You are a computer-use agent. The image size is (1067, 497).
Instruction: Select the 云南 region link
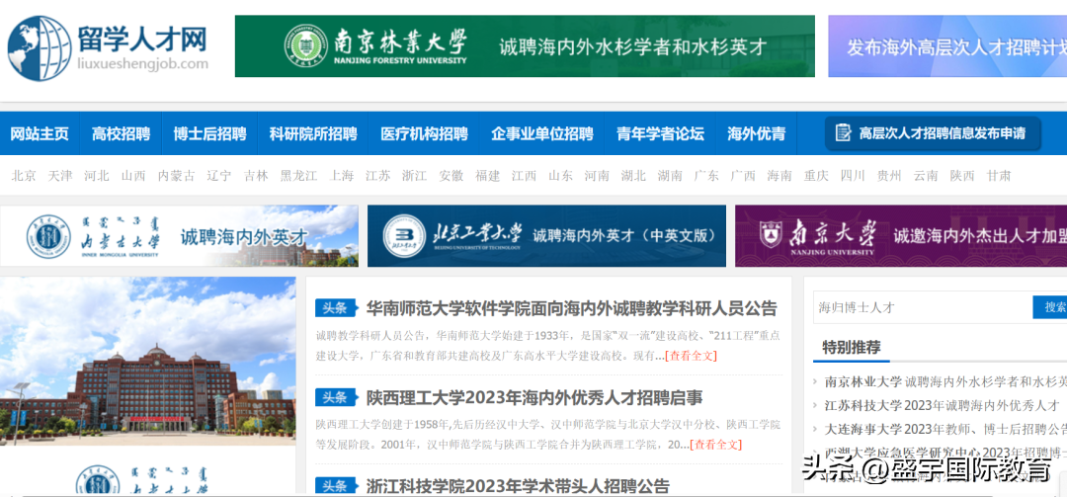(926, 176)
